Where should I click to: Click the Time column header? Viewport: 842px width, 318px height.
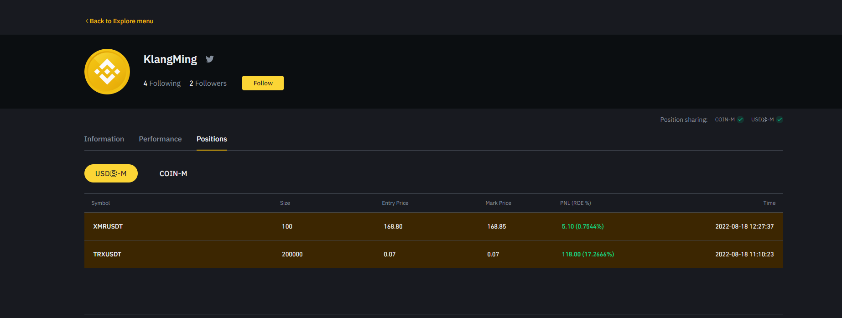point(769,203)
